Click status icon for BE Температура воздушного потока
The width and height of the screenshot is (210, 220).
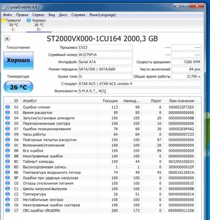point(7,172)
